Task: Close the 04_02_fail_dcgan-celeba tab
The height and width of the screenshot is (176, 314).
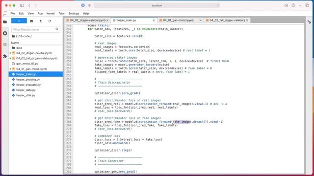Action: pyautogui.click(x=247, y=21)
